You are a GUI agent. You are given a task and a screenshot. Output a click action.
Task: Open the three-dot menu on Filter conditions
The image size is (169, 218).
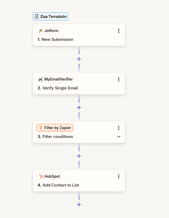click(x=119, y=128)
